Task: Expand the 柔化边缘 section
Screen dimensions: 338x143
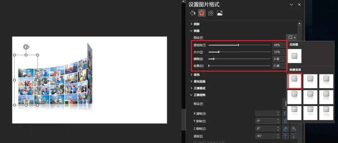Action: 198,81
